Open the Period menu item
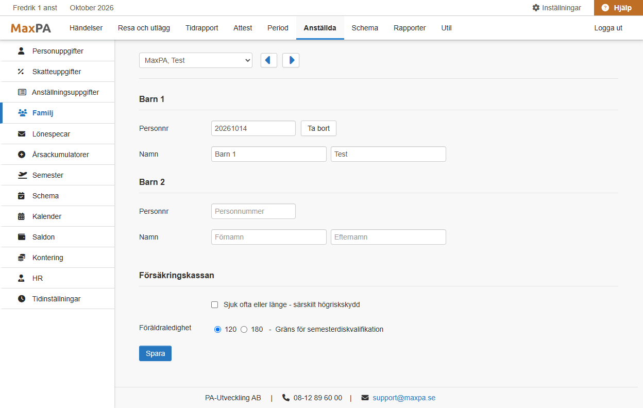Image resolution: width=643 pixels, height=408 pixels. 278,28
